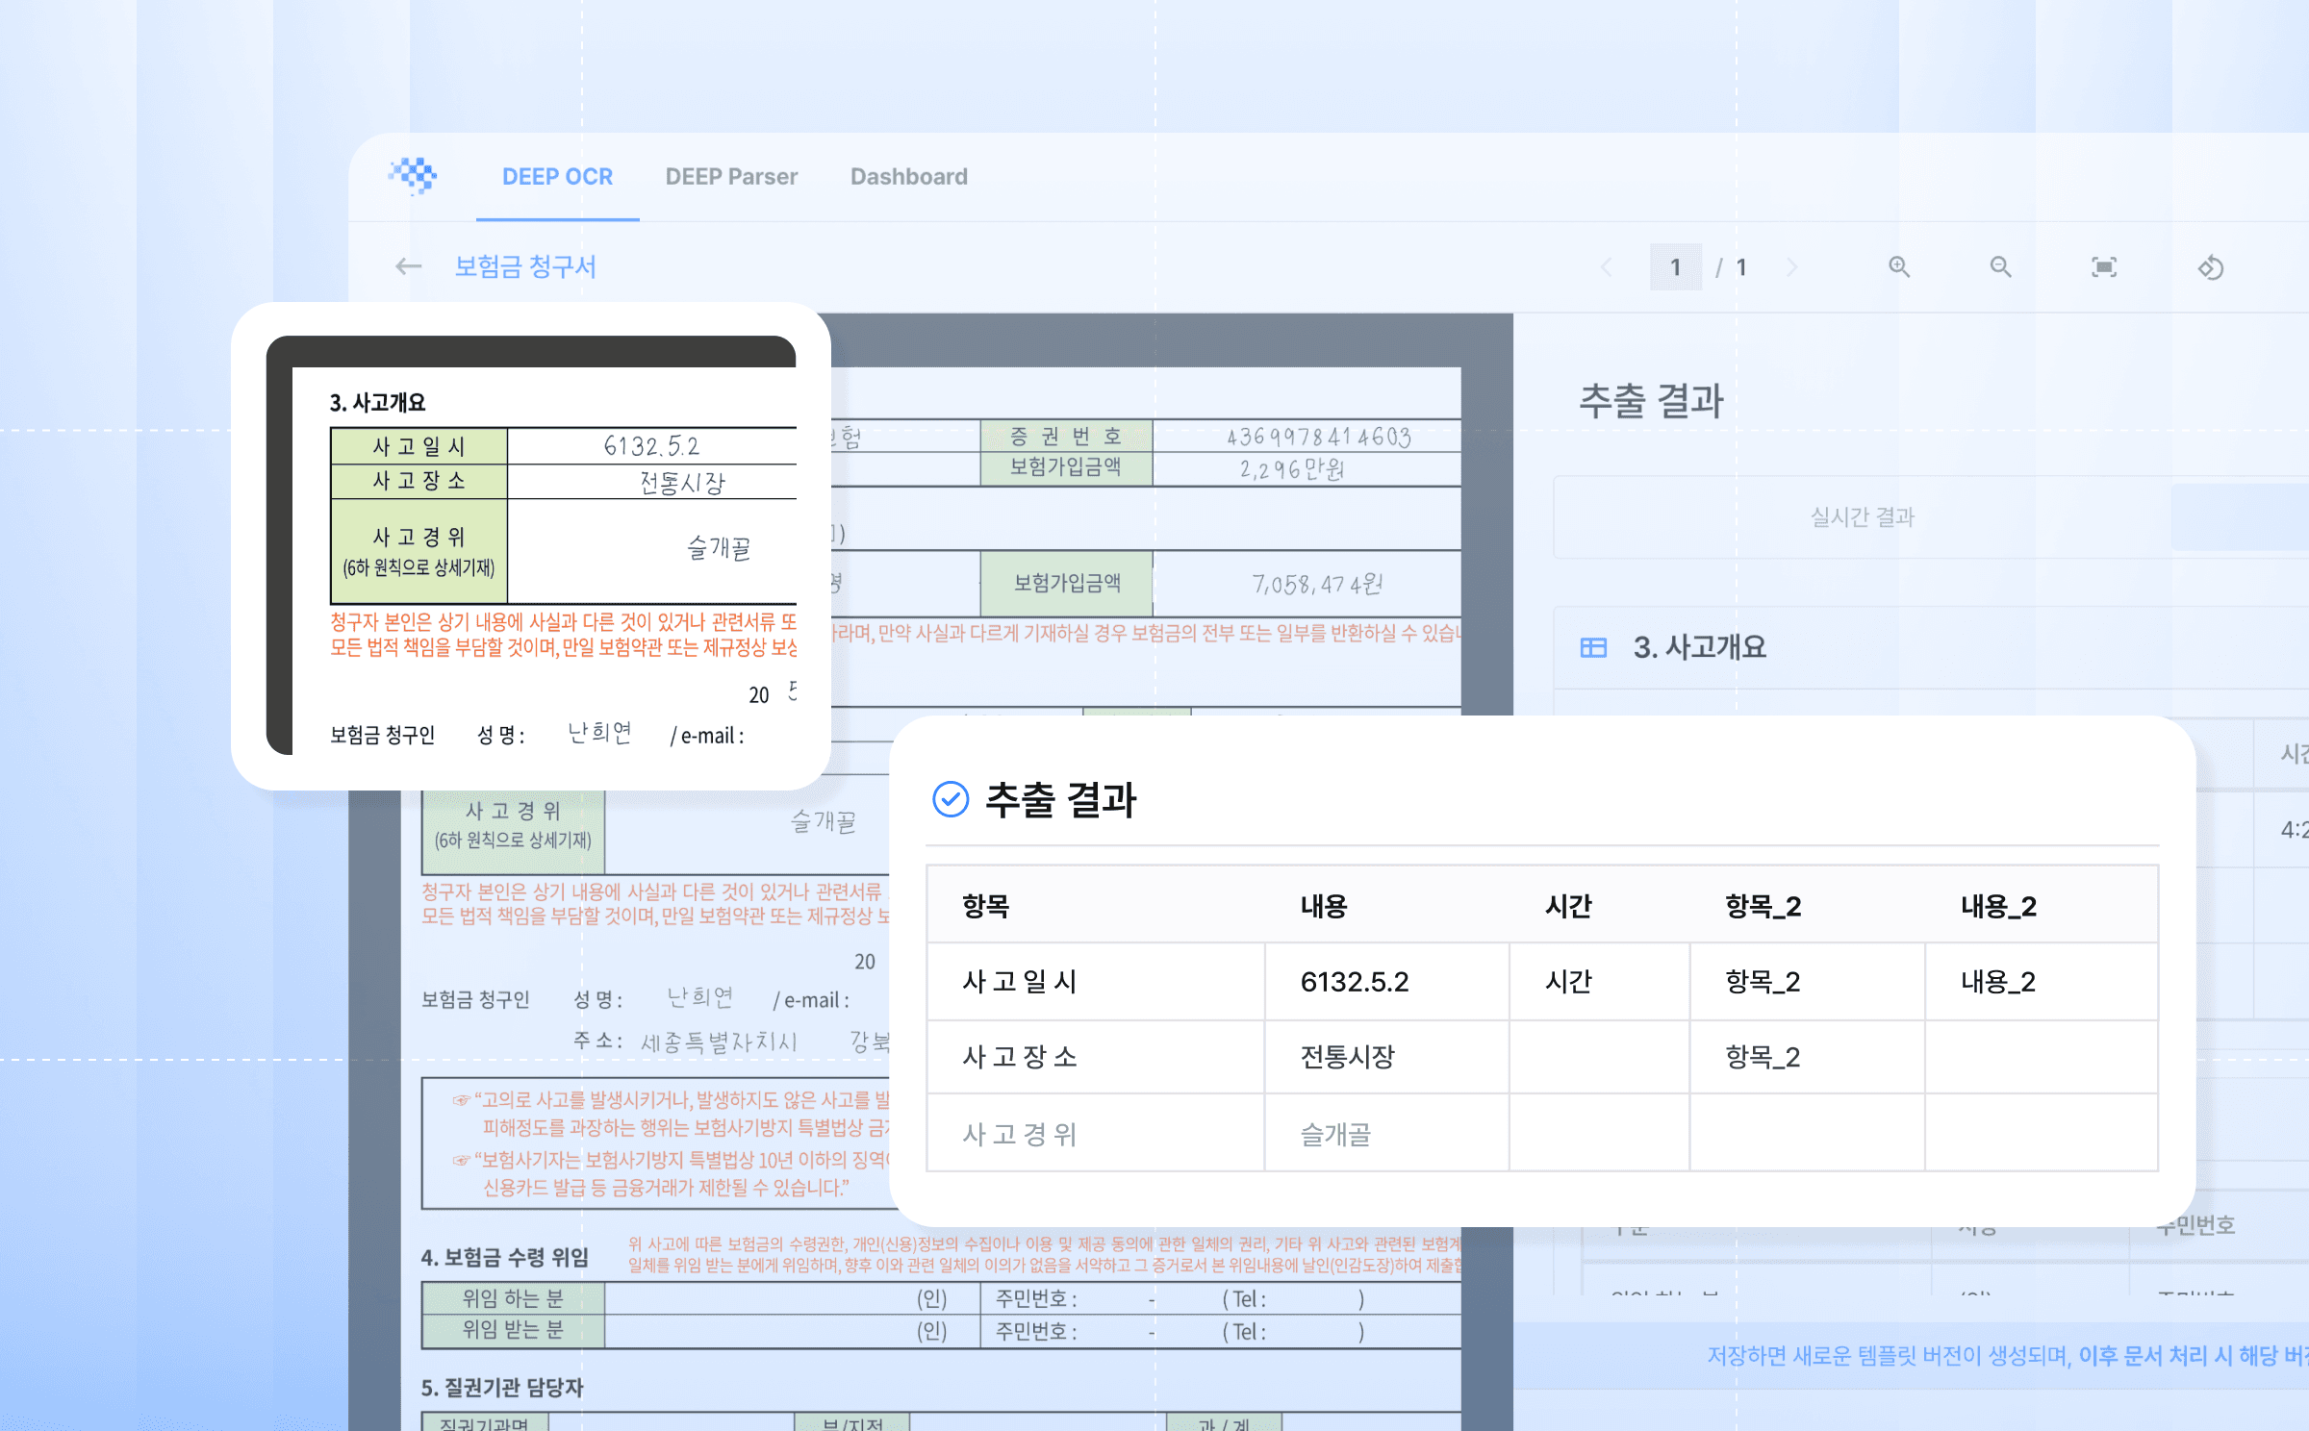Screen dimensions: 2309x1431
Task: Click the checkmark icon next to 추출 결과
Action: click(951, 799)
